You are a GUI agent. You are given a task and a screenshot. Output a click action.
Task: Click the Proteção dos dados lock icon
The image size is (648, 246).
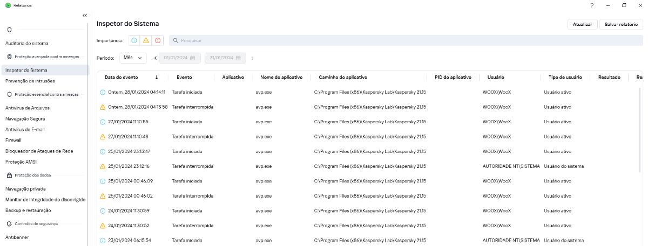tap(9, 175)
